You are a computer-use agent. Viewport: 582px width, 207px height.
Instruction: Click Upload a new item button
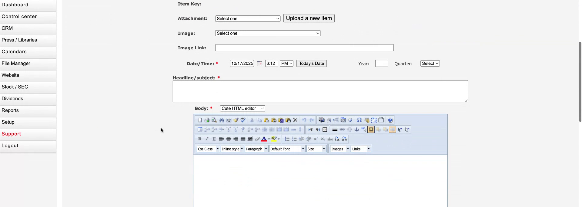coord(309,18)
